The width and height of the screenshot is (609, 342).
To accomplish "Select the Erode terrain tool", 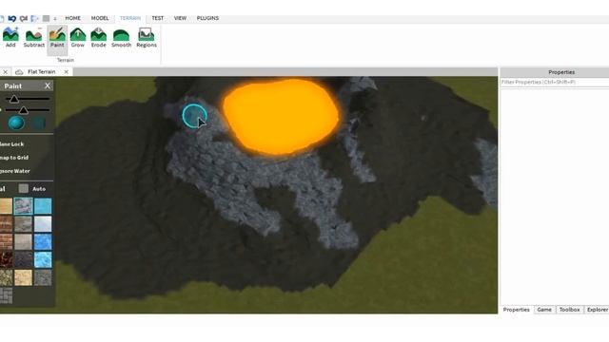I will tap(98, 38).
